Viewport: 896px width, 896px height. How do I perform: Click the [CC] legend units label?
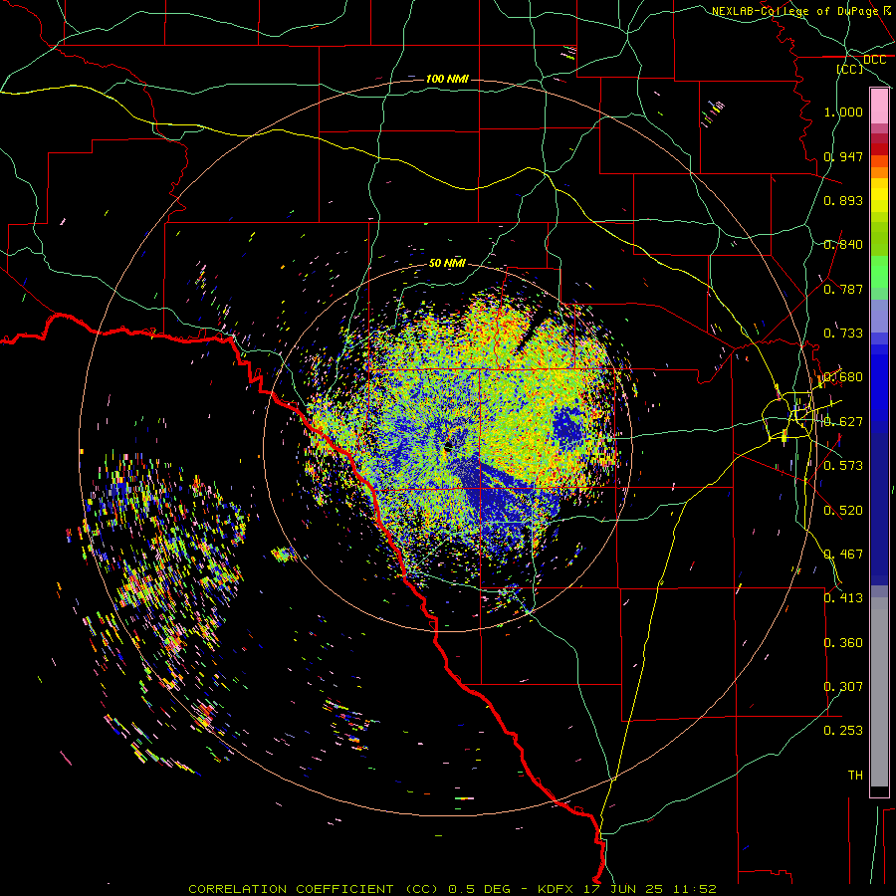tap(850, 69)
